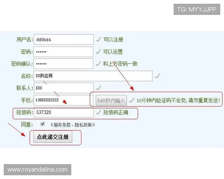Screen dimensions: 224x179
Task: Click the 用户名 field containing dddsss
Action: (x=64, y=40)
